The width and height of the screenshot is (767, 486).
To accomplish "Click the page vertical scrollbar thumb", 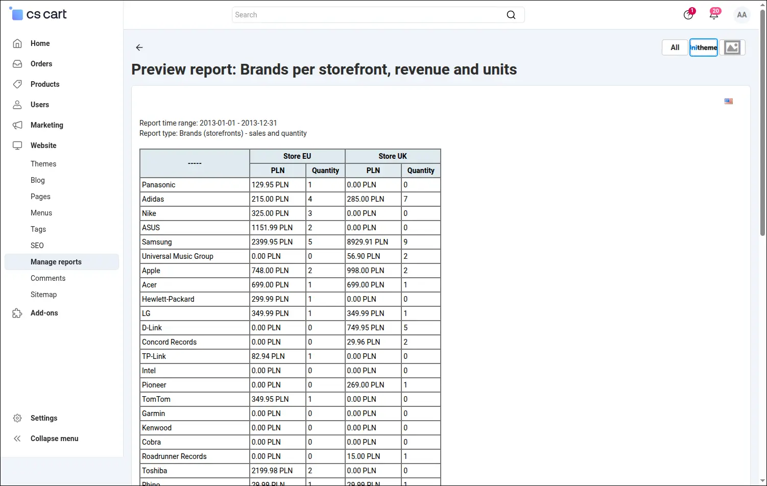I will click(x=763, y=123).
